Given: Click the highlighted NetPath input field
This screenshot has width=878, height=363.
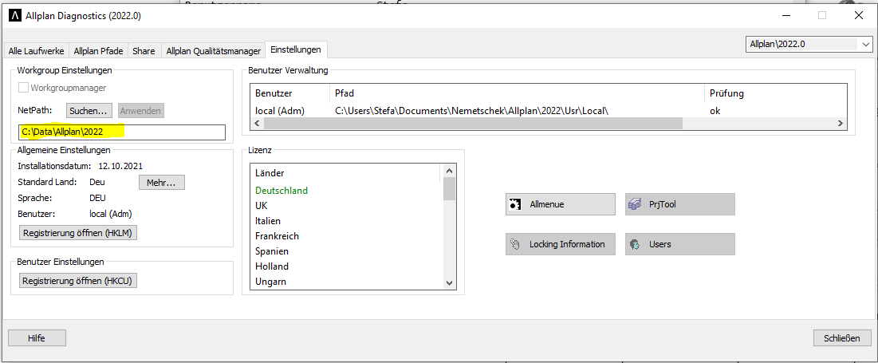Looking at the screenshot, I should click(x=121, y=132).
